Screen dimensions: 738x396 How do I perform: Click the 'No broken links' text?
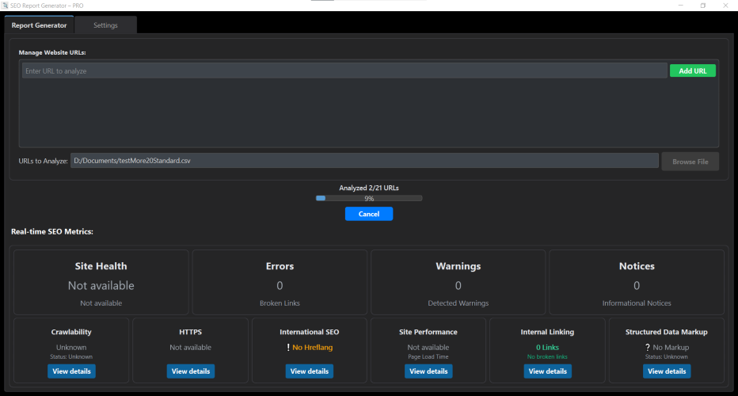(x=547, y=356)
